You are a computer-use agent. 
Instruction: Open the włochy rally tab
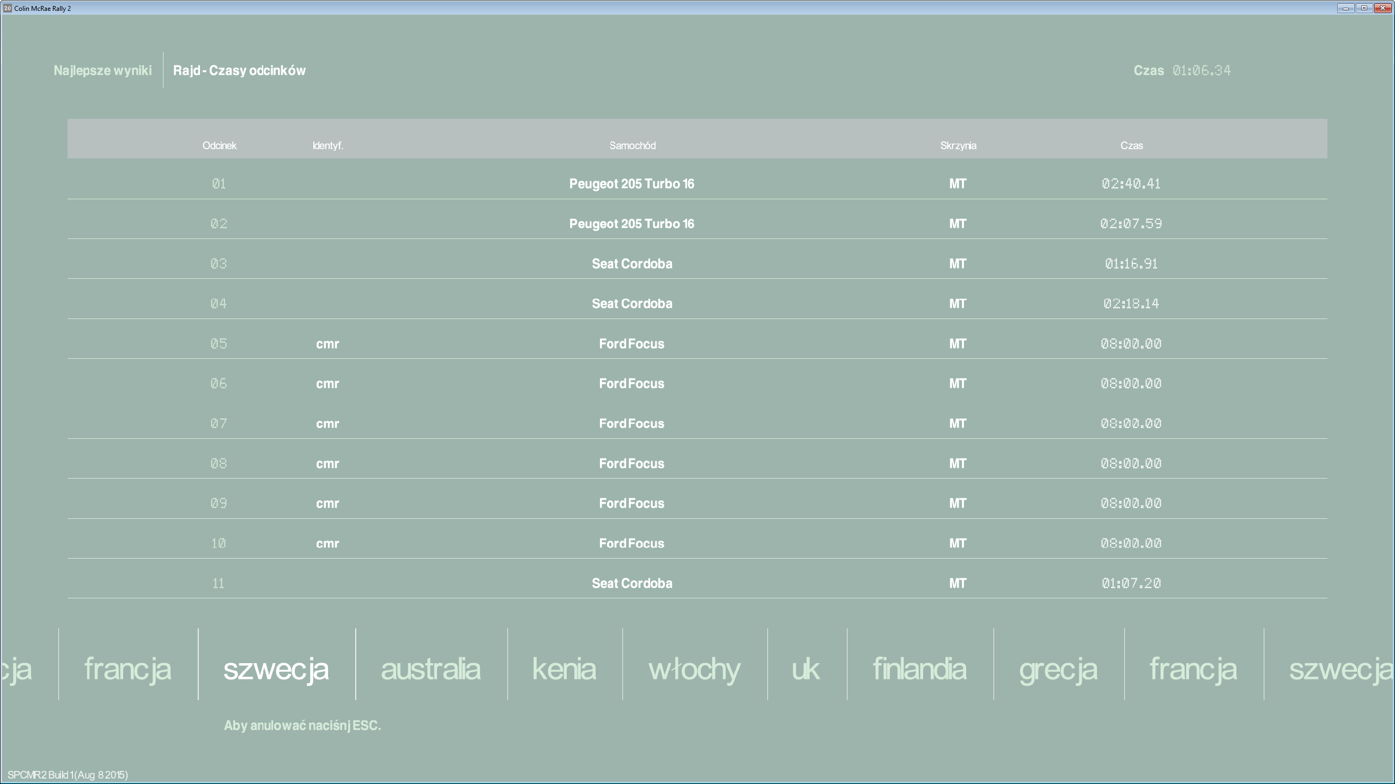694,669
